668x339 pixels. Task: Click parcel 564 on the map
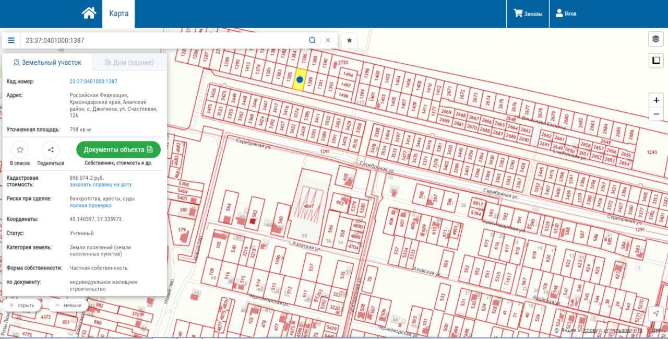click(228, 206)
